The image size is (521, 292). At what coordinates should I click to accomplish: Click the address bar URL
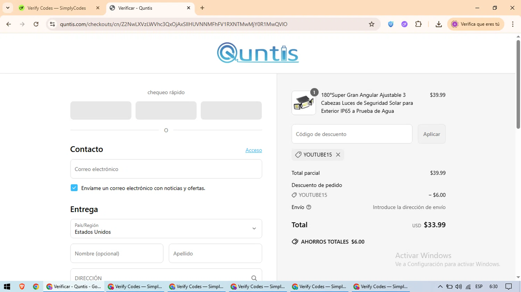(174, 24)
